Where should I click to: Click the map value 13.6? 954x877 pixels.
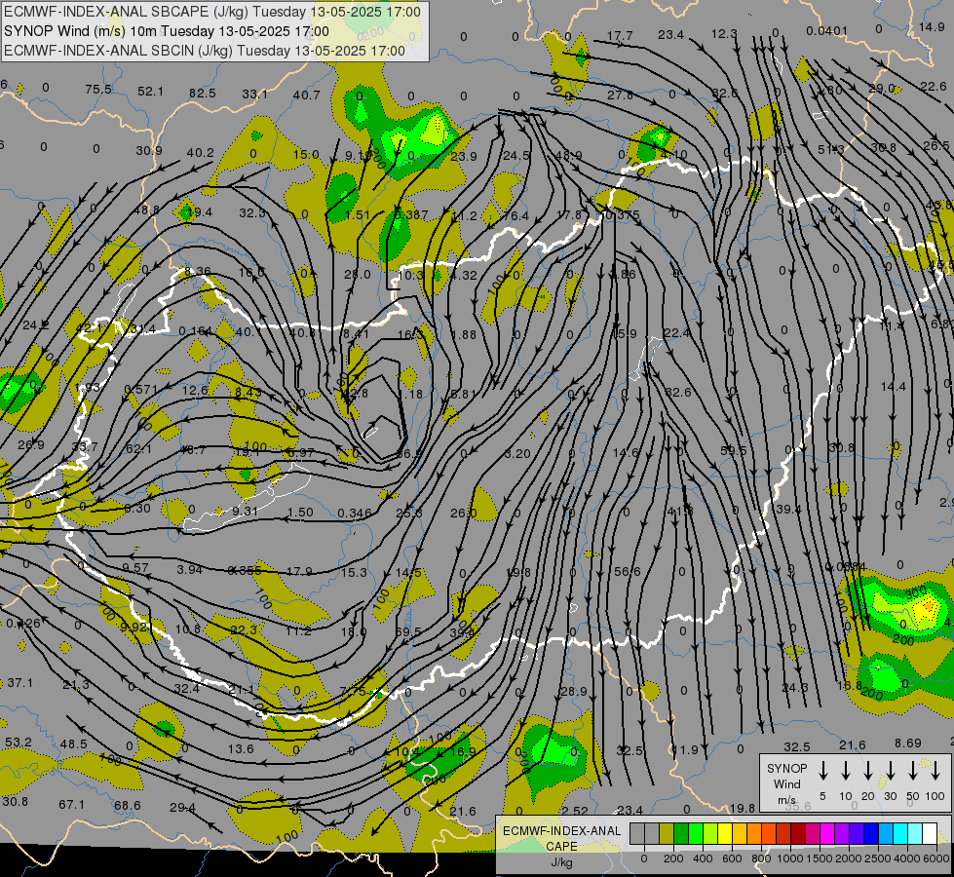coord(241,748)
